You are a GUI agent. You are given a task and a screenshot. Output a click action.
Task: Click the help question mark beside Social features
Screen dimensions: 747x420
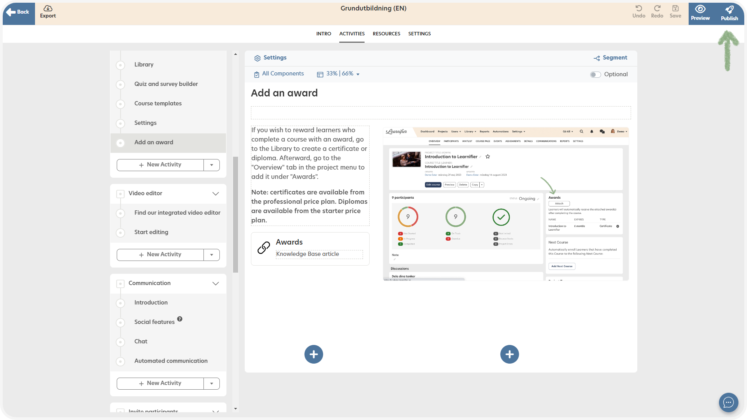coord(180,319)
